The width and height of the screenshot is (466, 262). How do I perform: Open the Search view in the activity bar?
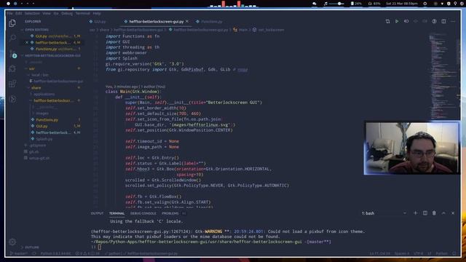(12, 38)
